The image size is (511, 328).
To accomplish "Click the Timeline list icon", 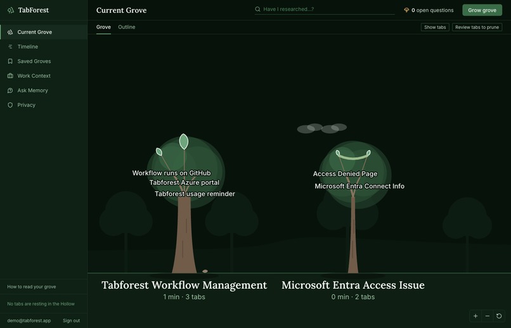I will click(x=10, y=46).
